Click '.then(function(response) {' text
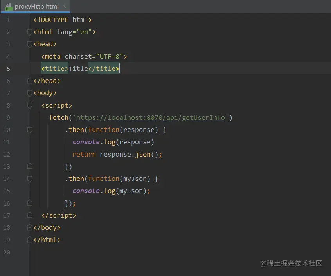Screen dimensions: 331x276 coord(115,130)
